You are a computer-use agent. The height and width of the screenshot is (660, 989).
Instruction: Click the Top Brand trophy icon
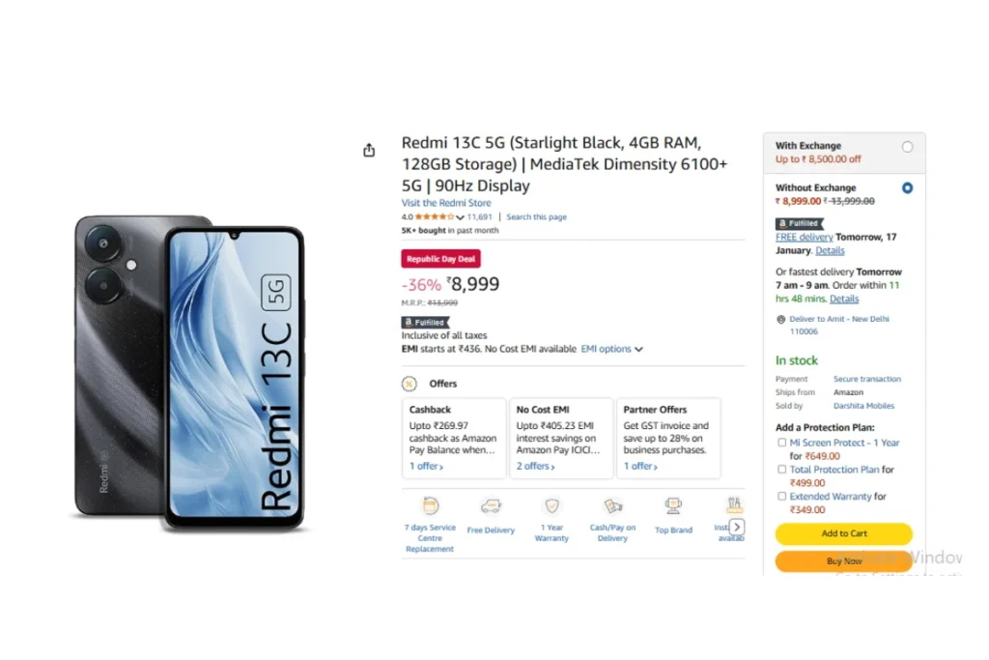click(x=673, y=505)
